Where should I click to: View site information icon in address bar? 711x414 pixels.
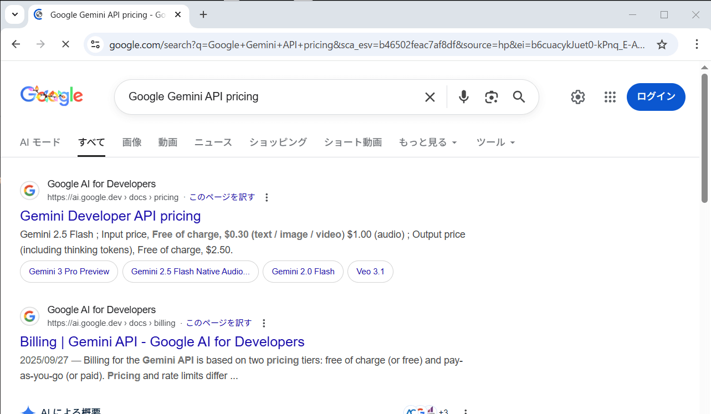(95, 44)
